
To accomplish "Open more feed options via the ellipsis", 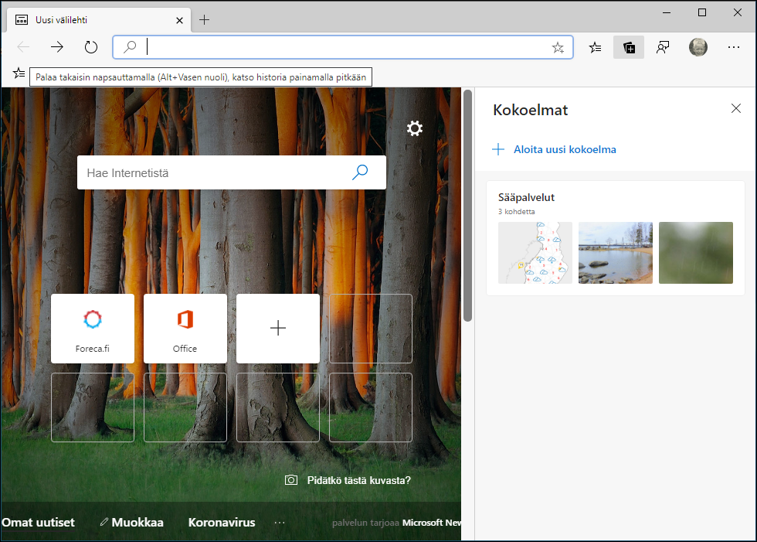I will click(x=279, y=523).
